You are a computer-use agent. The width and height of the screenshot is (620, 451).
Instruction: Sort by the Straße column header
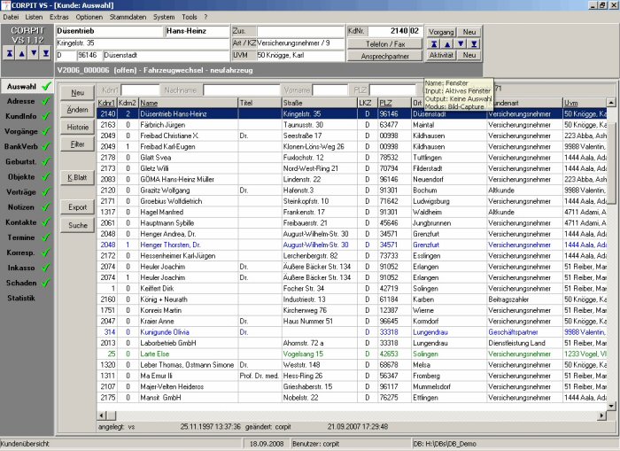320,103
